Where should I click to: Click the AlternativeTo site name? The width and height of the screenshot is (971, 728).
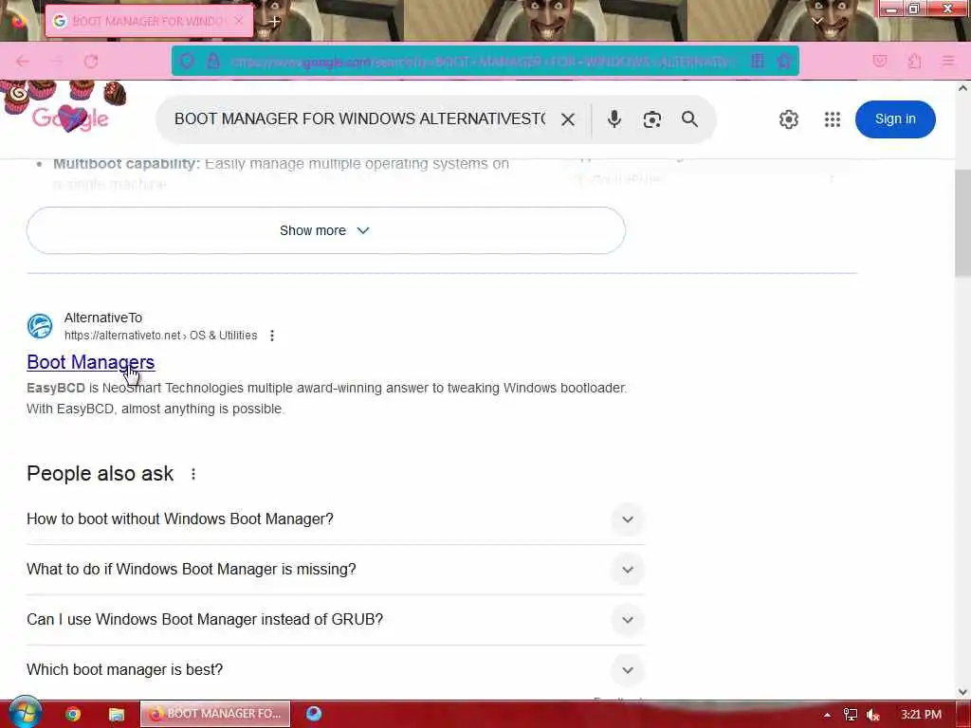pos(103,318)
